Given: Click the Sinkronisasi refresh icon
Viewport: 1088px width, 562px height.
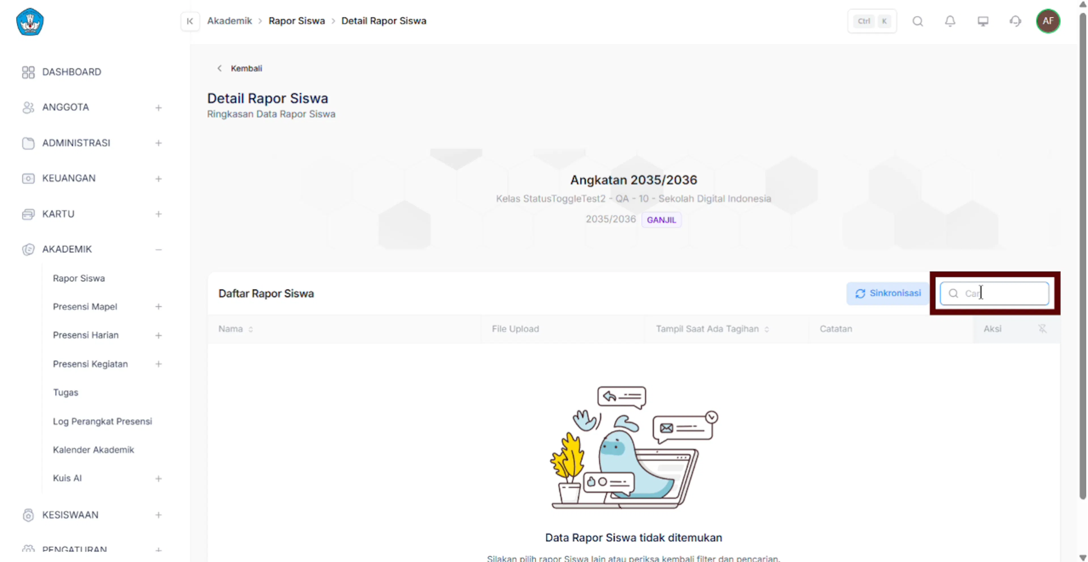Looking at the screenshot, I should click(860, 293).
